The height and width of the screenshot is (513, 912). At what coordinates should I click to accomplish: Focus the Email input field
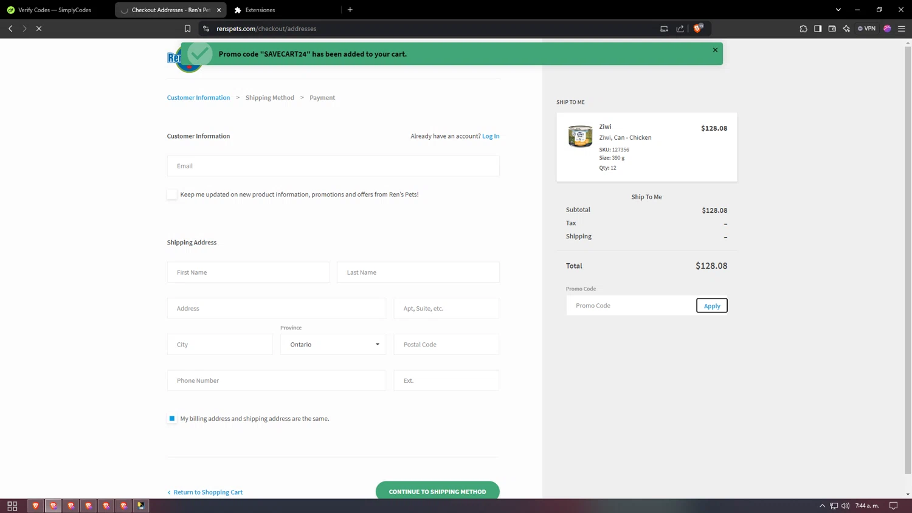click(x=333, y=166)
